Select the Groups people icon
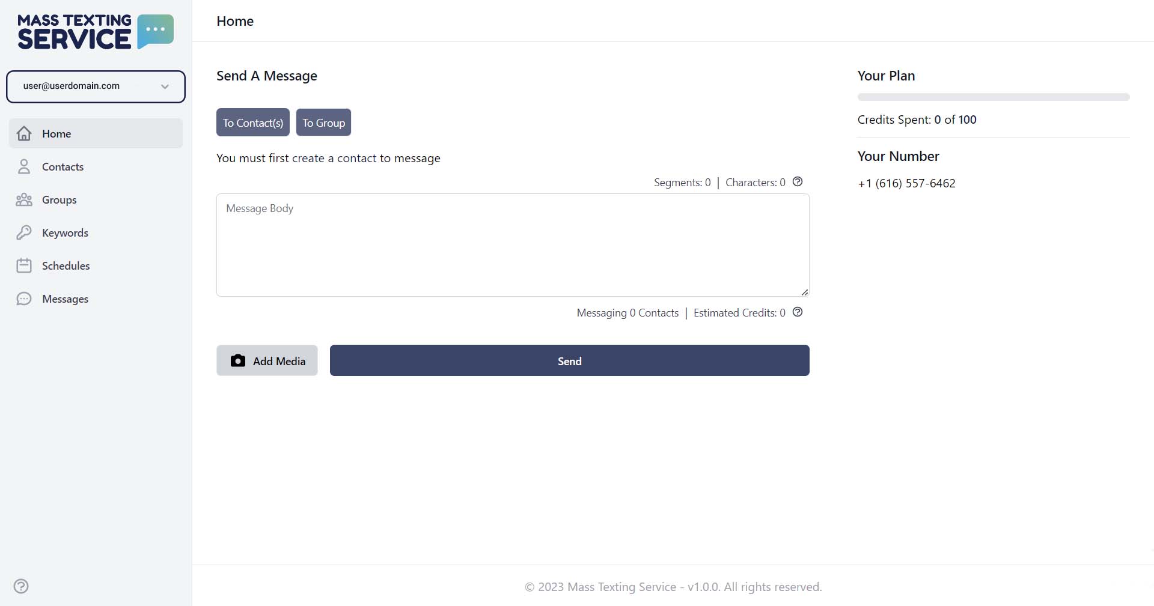Screen dimensions: 1154x606 tap(24, 199)
